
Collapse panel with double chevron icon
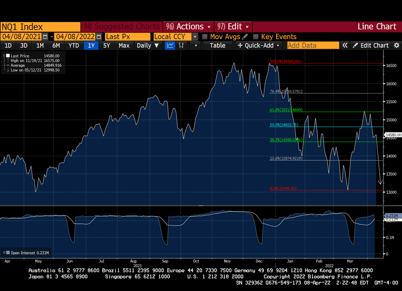tap(345, 45)
